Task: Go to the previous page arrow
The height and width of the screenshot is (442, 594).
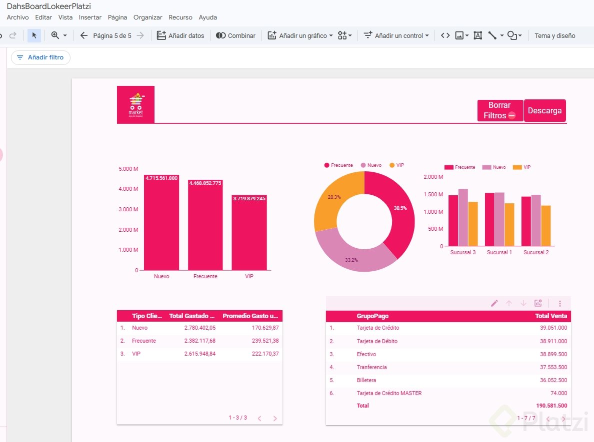Action: 84,35
